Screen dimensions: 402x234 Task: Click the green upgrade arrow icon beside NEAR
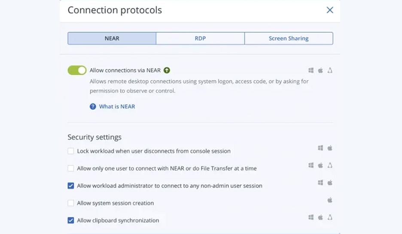(x=167, y=70)
